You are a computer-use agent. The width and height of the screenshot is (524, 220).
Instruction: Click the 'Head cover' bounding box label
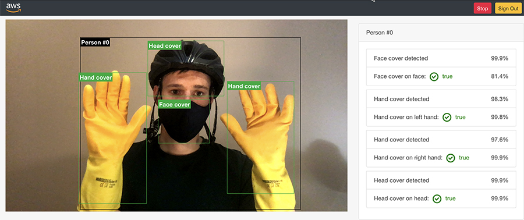[165, 46]
